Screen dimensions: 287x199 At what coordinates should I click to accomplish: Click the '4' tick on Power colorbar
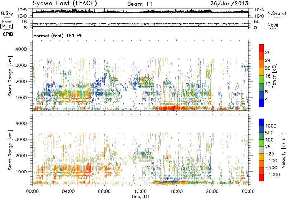pos(266,100)
